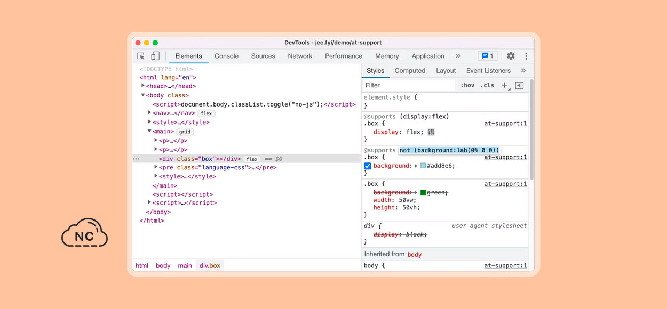
Task: Click the struck-through display: block declaration
Action: (x=400, y=234)
